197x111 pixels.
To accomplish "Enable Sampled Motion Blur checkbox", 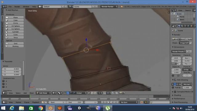I will tap(175, 92).
